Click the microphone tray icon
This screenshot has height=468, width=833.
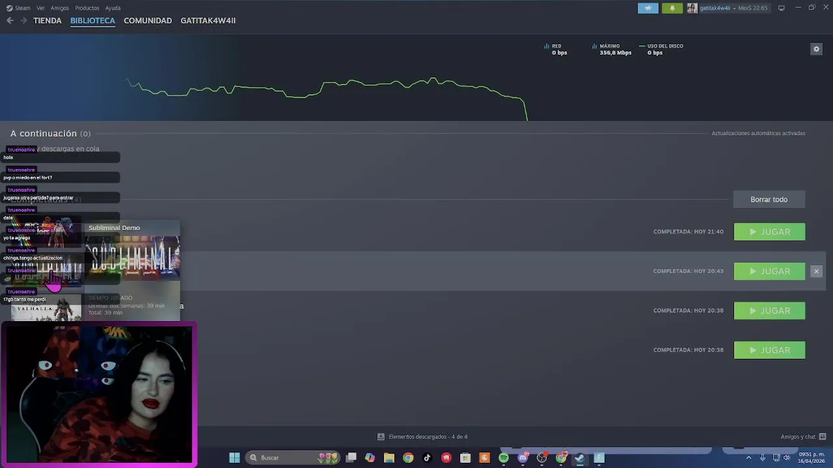pyautogui.click(x=763, y=458)
